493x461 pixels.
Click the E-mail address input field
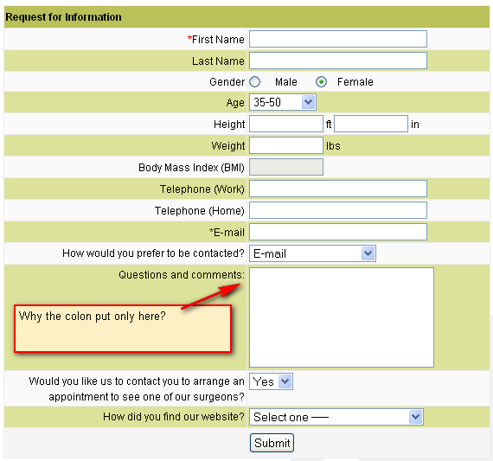tap(338, 232)
